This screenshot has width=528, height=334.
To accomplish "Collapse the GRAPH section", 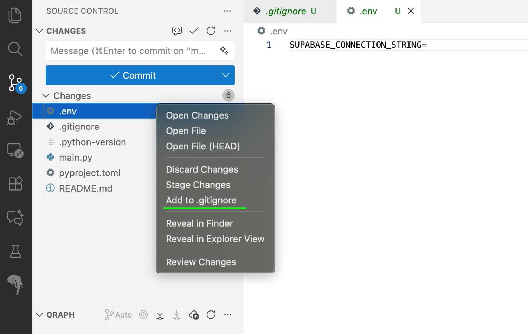I will 39,315.
